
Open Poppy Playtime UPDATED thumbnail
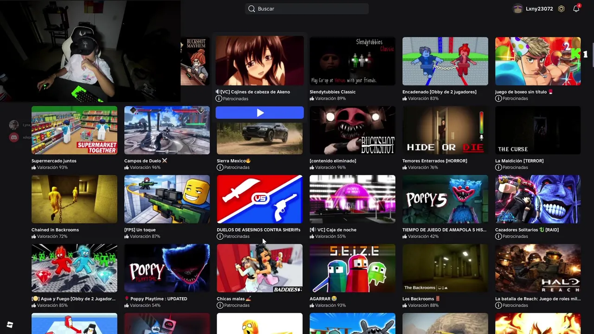point(167,268)
